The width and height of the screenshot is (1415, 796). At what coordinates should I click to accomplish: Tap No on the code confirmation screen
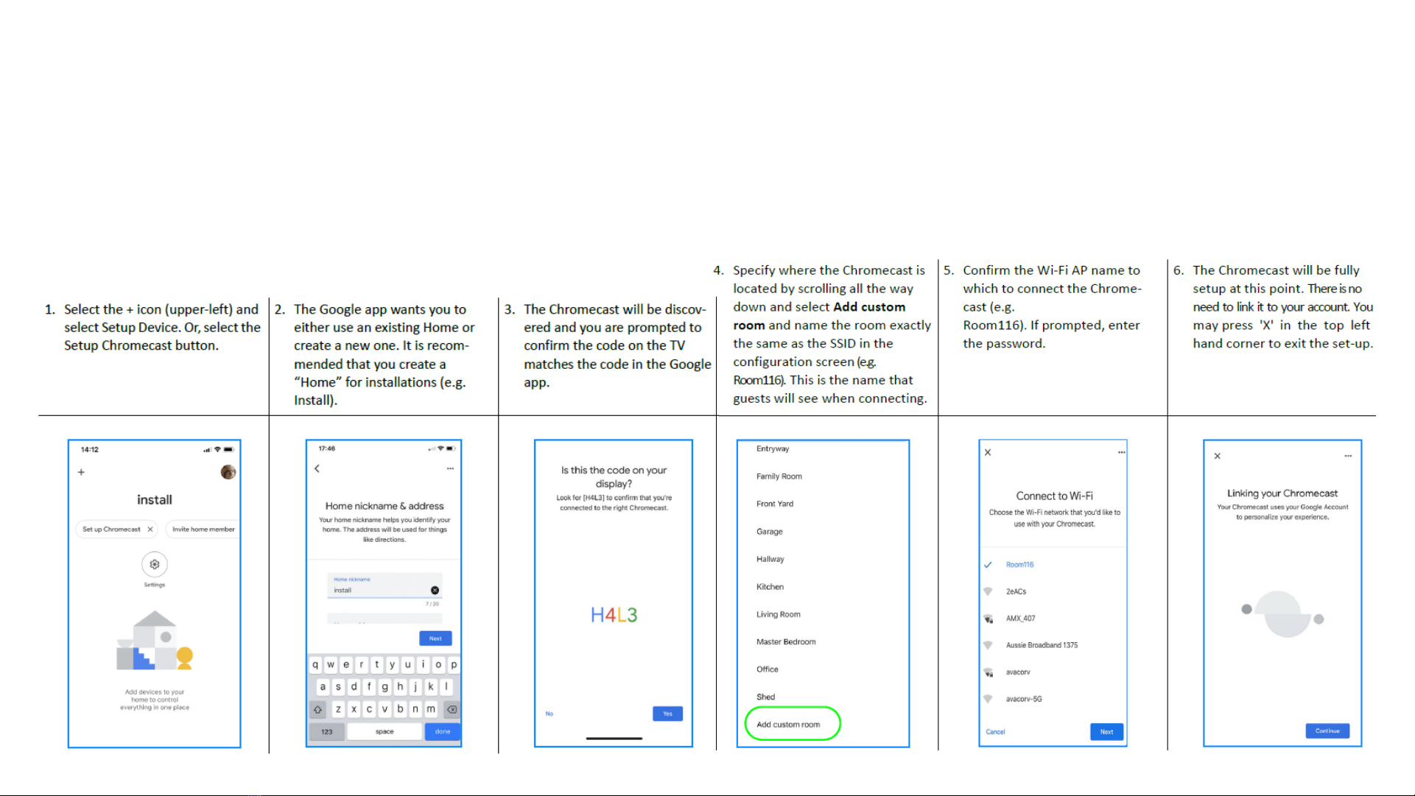550,714
